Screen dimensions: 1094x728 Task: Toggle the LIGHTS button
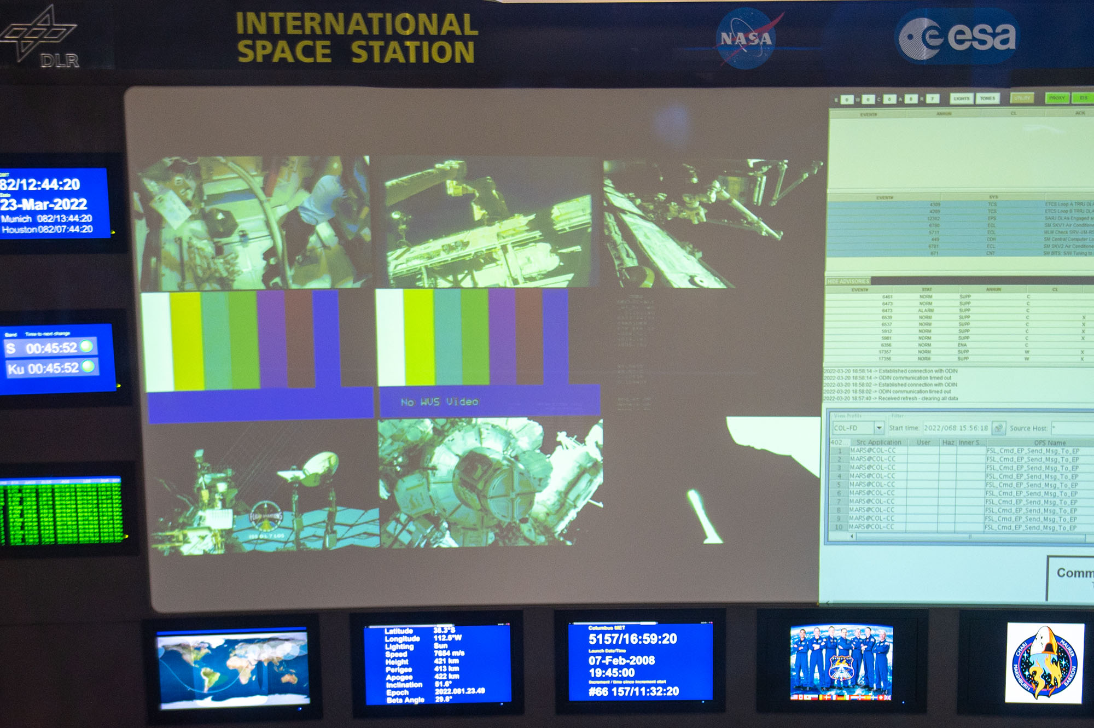(x=961, y=98)
